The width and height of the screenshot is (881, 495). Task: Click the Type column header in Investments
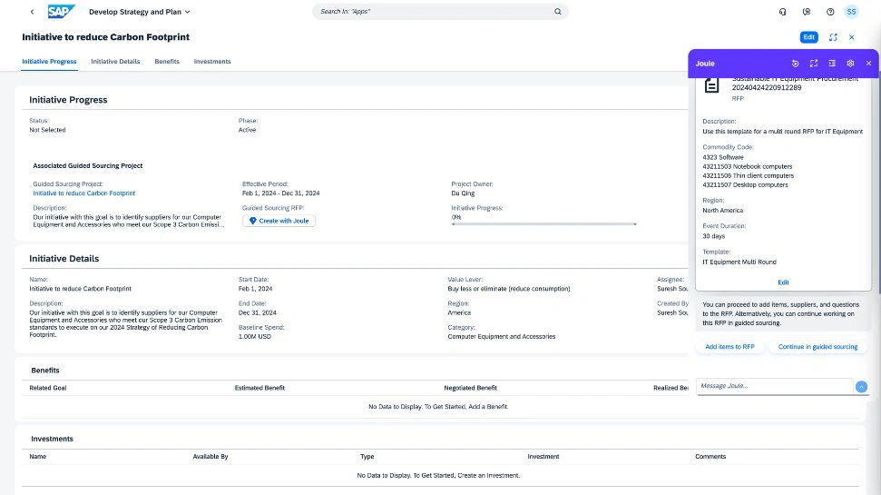point(367,456)
